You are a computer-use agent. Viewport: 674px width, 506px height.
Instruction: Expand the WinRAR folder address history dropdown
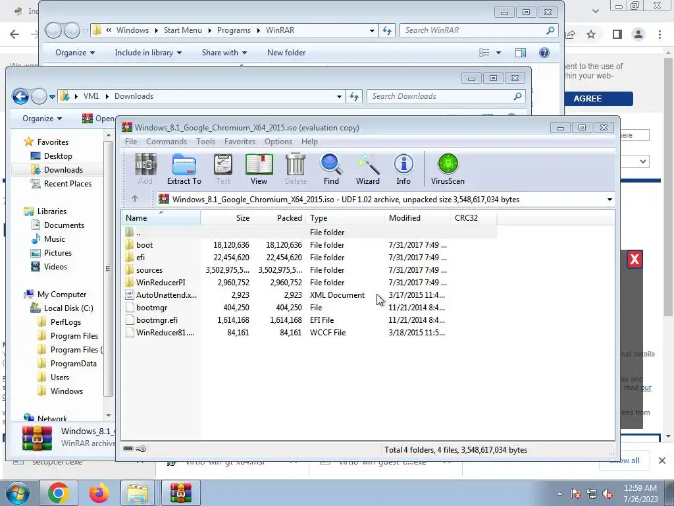[372, 30]
